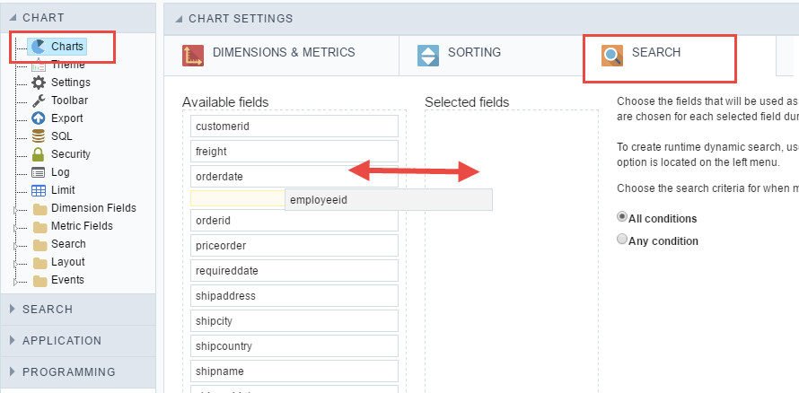Click the SQL database icon

[39, 136]
